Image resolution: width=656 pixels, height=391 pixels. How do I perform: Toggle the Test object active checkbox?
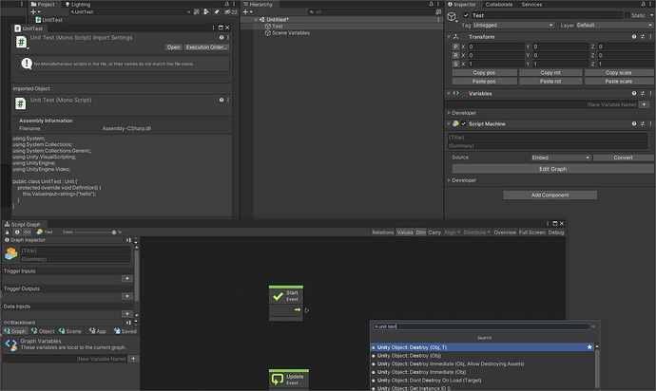point(465,15)
